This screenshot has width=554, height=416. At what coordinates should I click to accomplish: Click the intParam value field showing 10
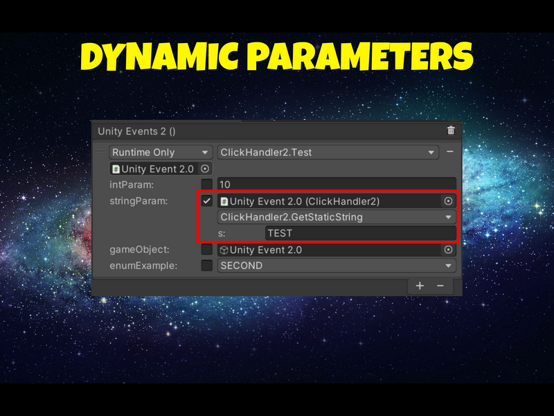pyautogui.click(x=337, y=184)
